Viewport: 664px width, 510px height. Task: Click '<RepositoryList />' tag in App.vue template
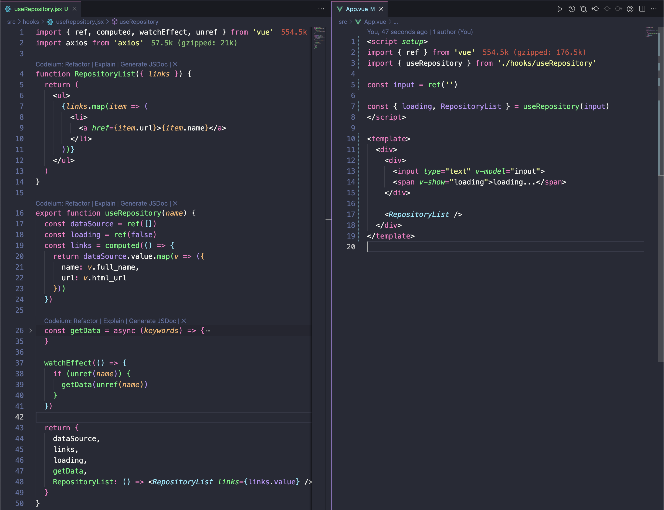424,214
